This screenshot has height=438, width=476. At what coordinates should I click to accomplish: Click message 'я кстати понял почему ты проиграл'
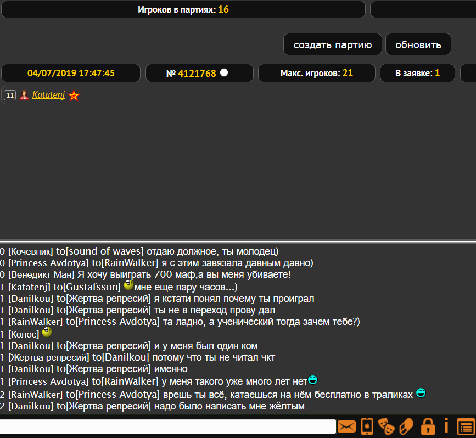coord(234,299)
